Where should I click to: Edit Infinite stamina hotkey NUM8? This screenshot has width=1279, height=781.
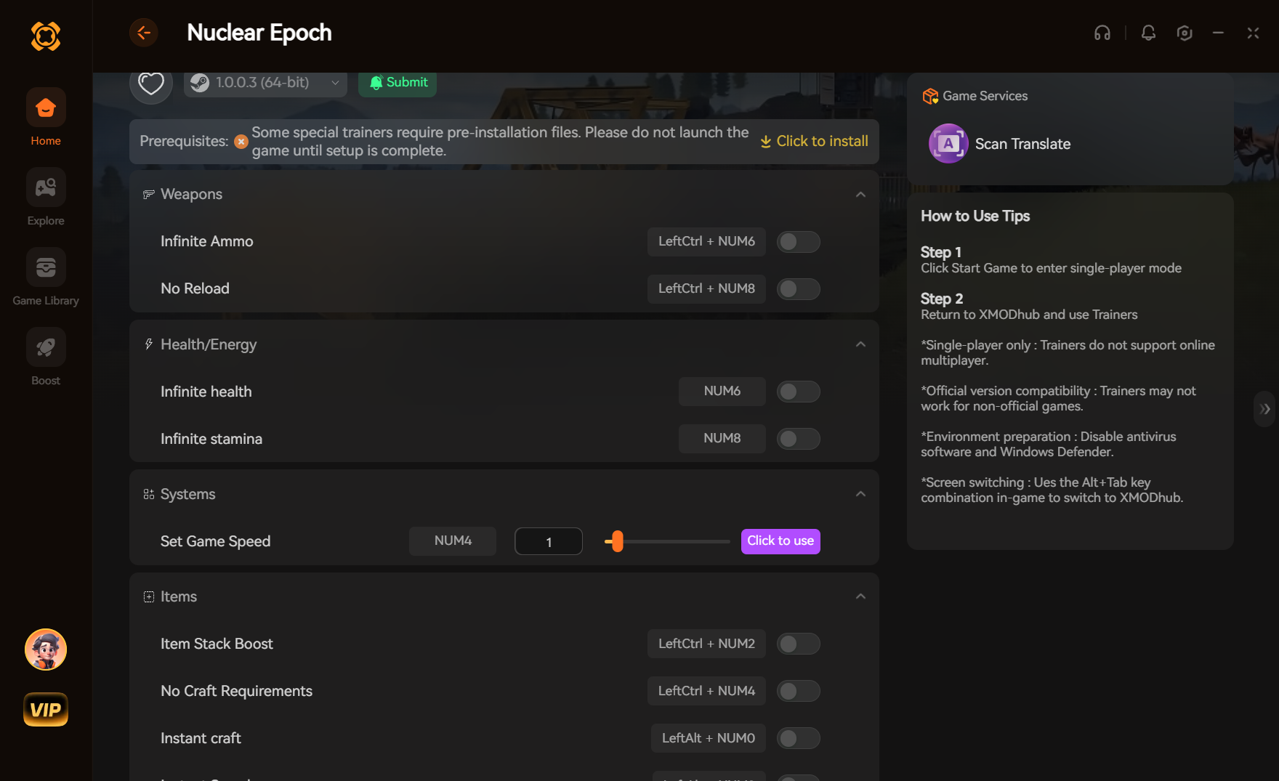tap(722, 439)
